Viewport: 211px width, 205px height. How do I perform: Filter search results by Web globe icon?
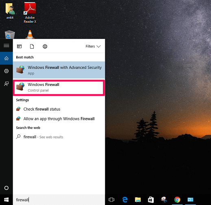click(x=45, y=47)
